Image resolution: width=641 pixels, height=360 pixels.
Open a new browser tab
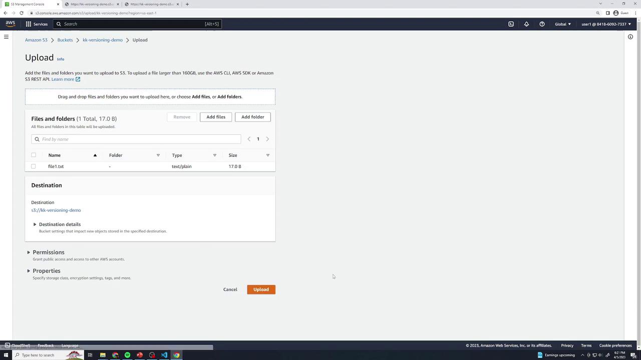(187, 4)
